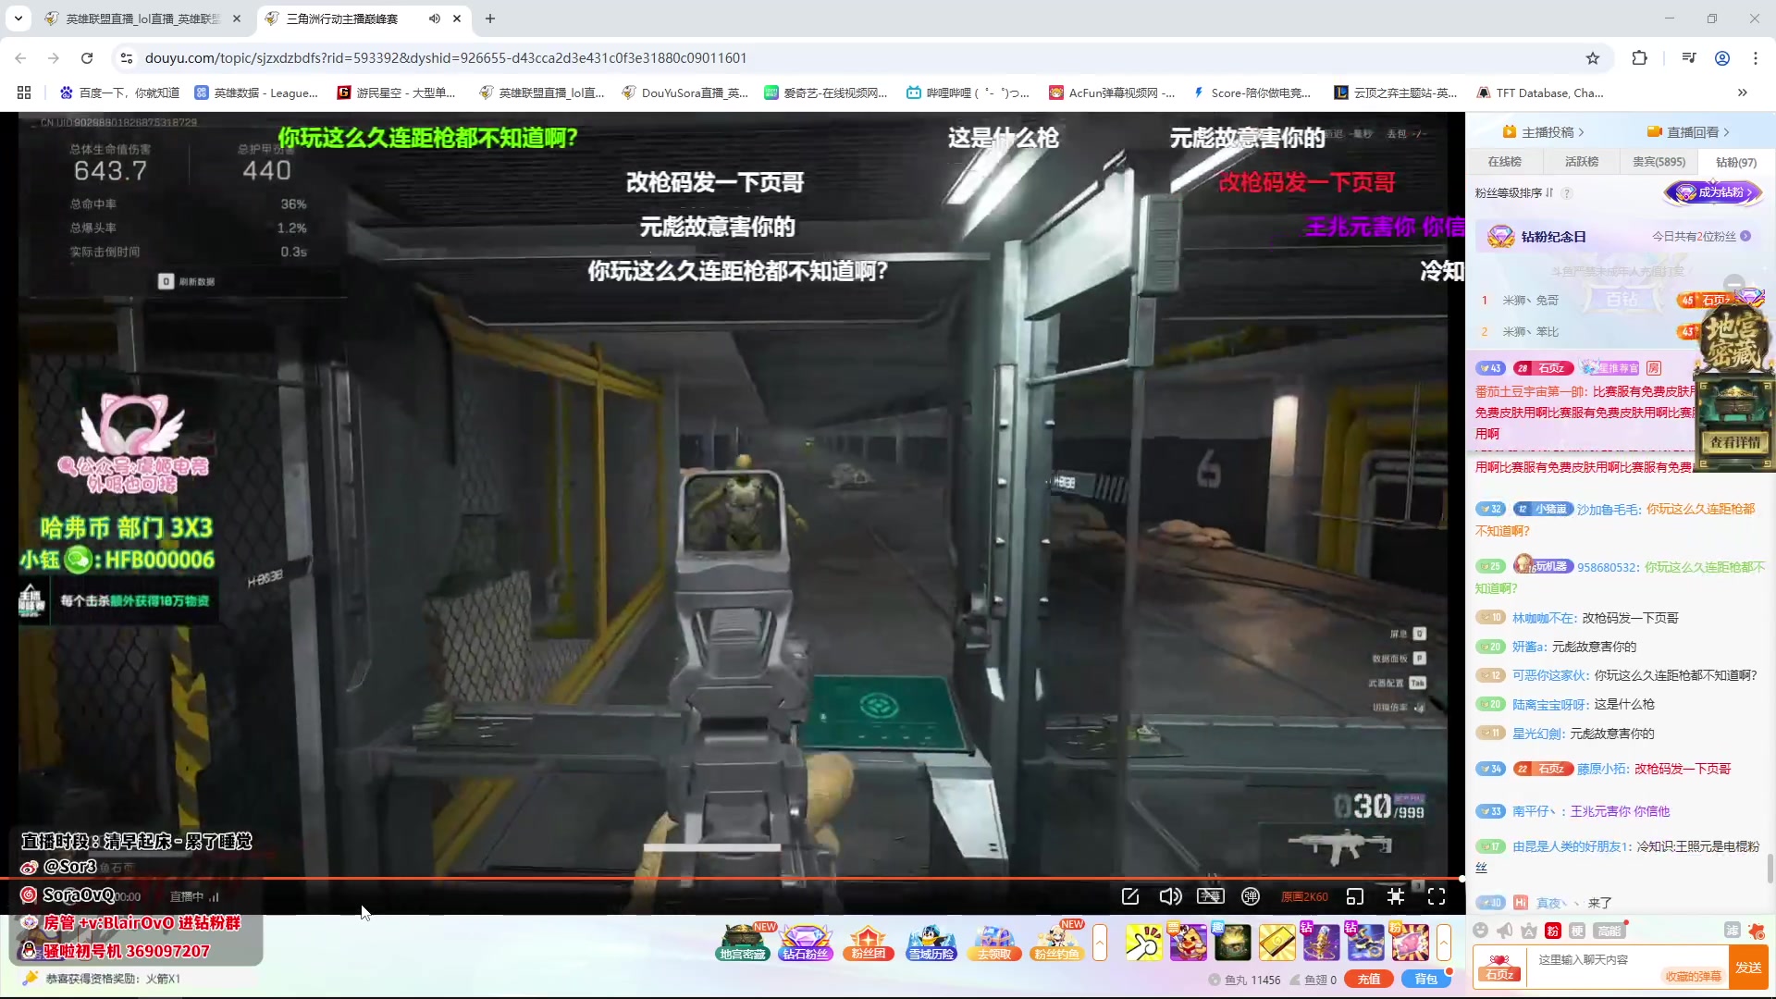Mute the tab via speaker icon on tab

435,18
